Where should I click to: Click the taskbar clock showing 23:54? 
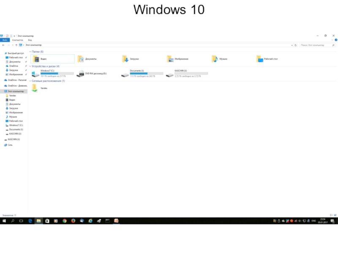tap(323, 221)
